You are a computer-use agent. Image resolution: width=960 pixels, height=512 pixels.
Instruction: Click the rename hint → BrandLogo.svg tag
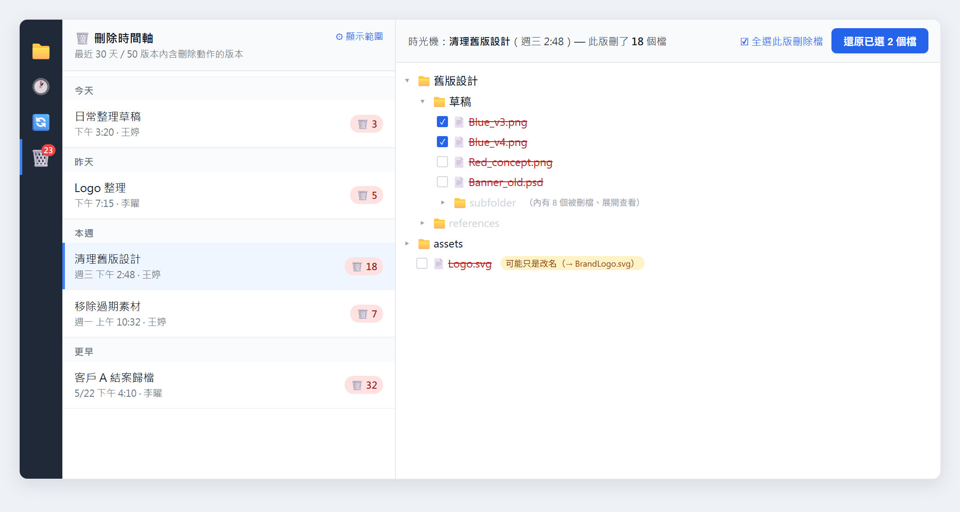click(x=572, y=264)
